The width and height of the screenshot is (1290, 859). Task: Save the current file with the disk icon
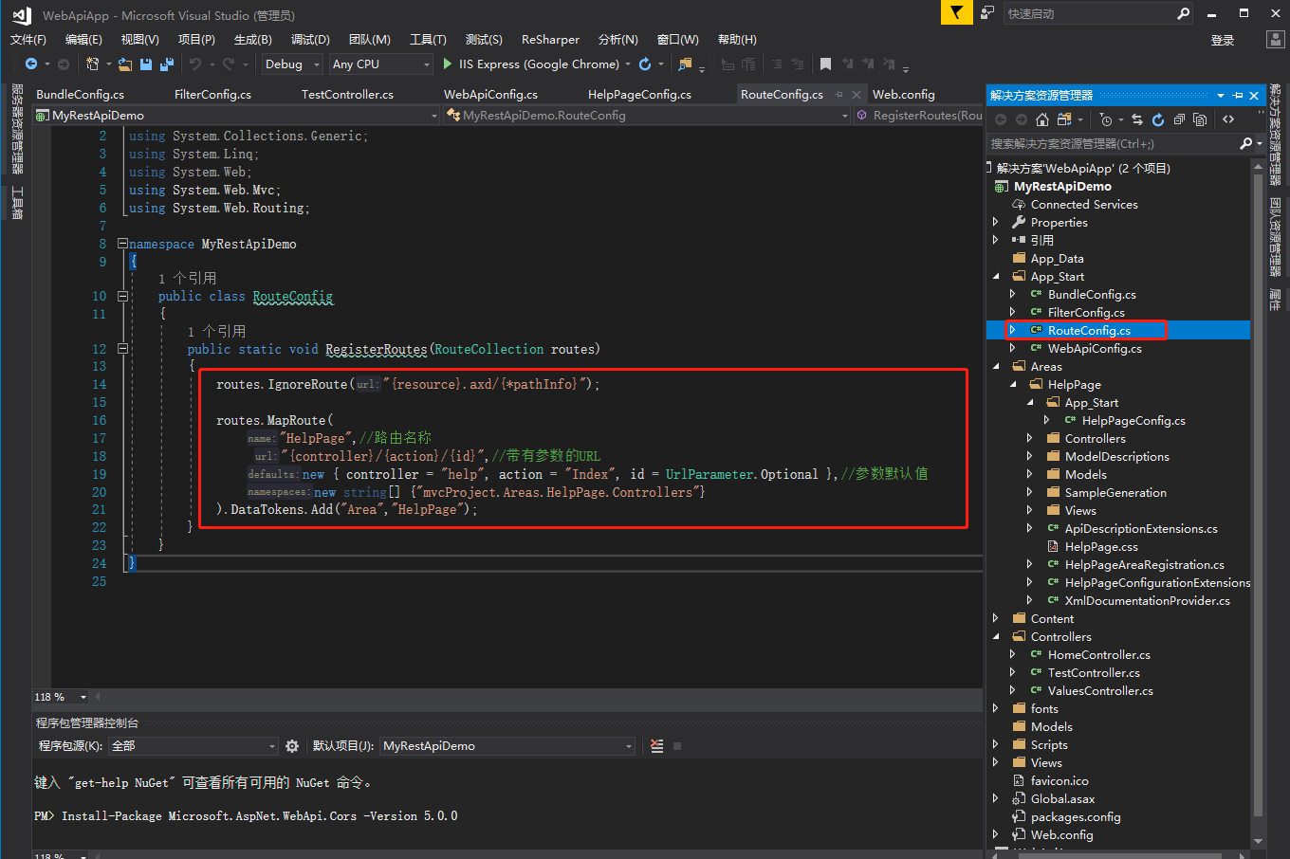pyautogui.click(x=146, y=64)
